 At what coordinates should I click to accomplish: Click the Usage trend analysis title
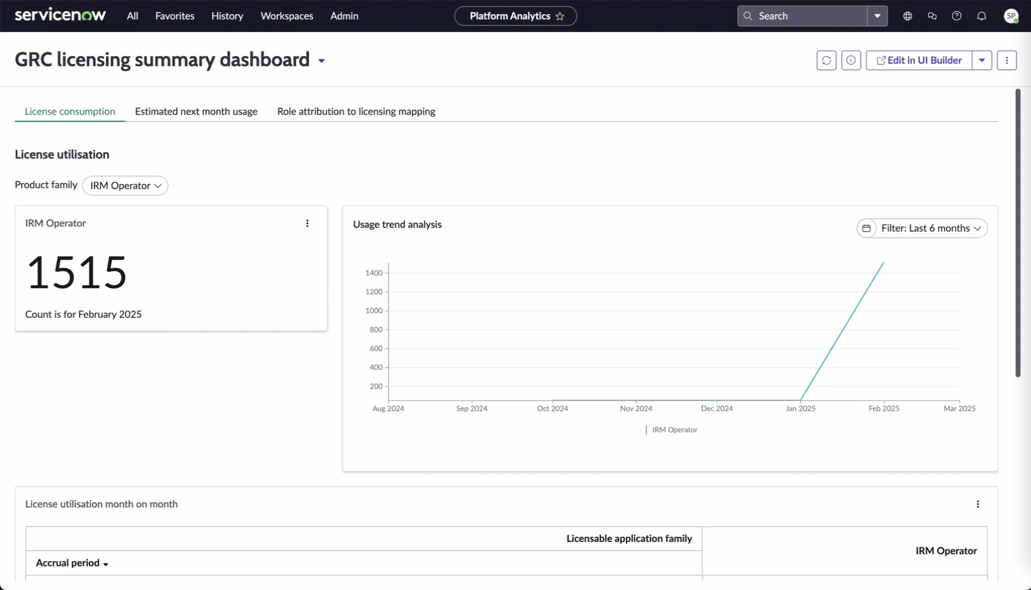[x=398, y=225]
